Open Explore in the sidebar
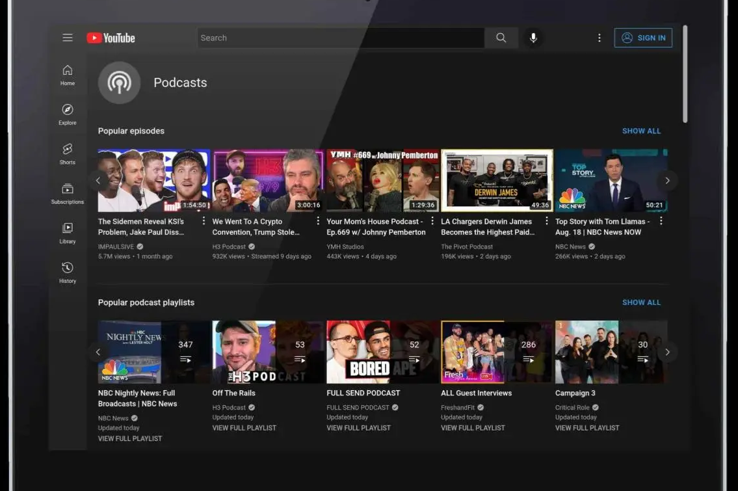This screenshot has height=491, width=738. 68,115
